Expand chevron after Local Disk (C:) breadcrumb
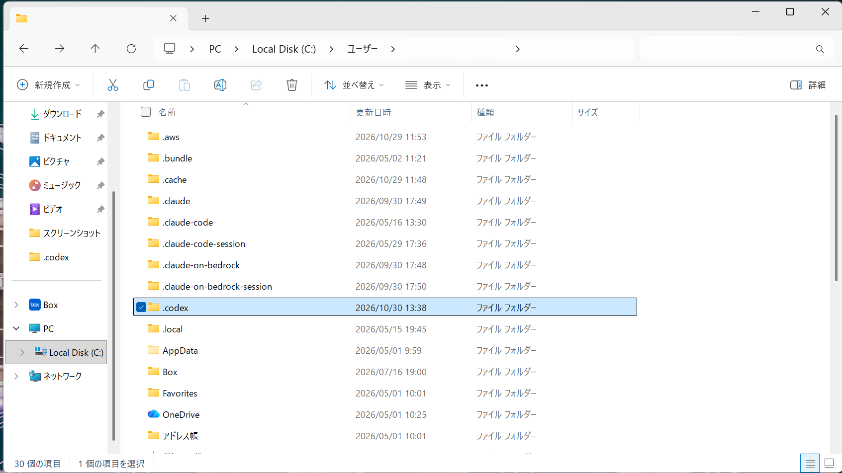This screenshot has width=842, height=473. click(331, 49)
